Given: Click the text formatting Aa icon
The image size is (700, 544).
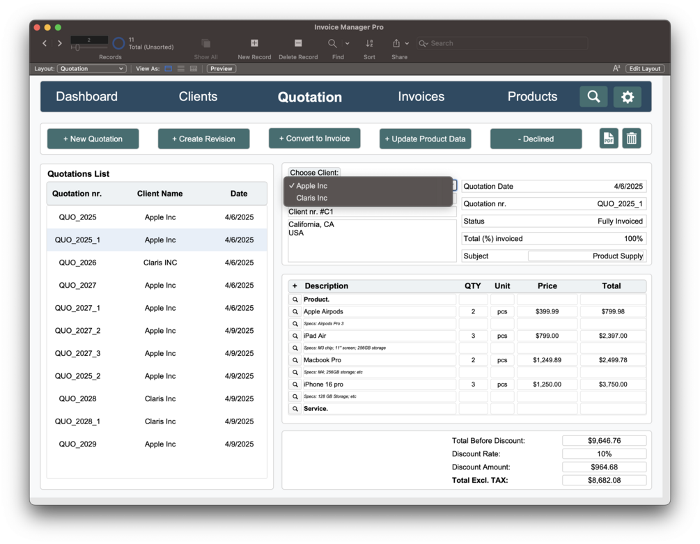Looking at the screenshot, I should [x=616, y=68].
